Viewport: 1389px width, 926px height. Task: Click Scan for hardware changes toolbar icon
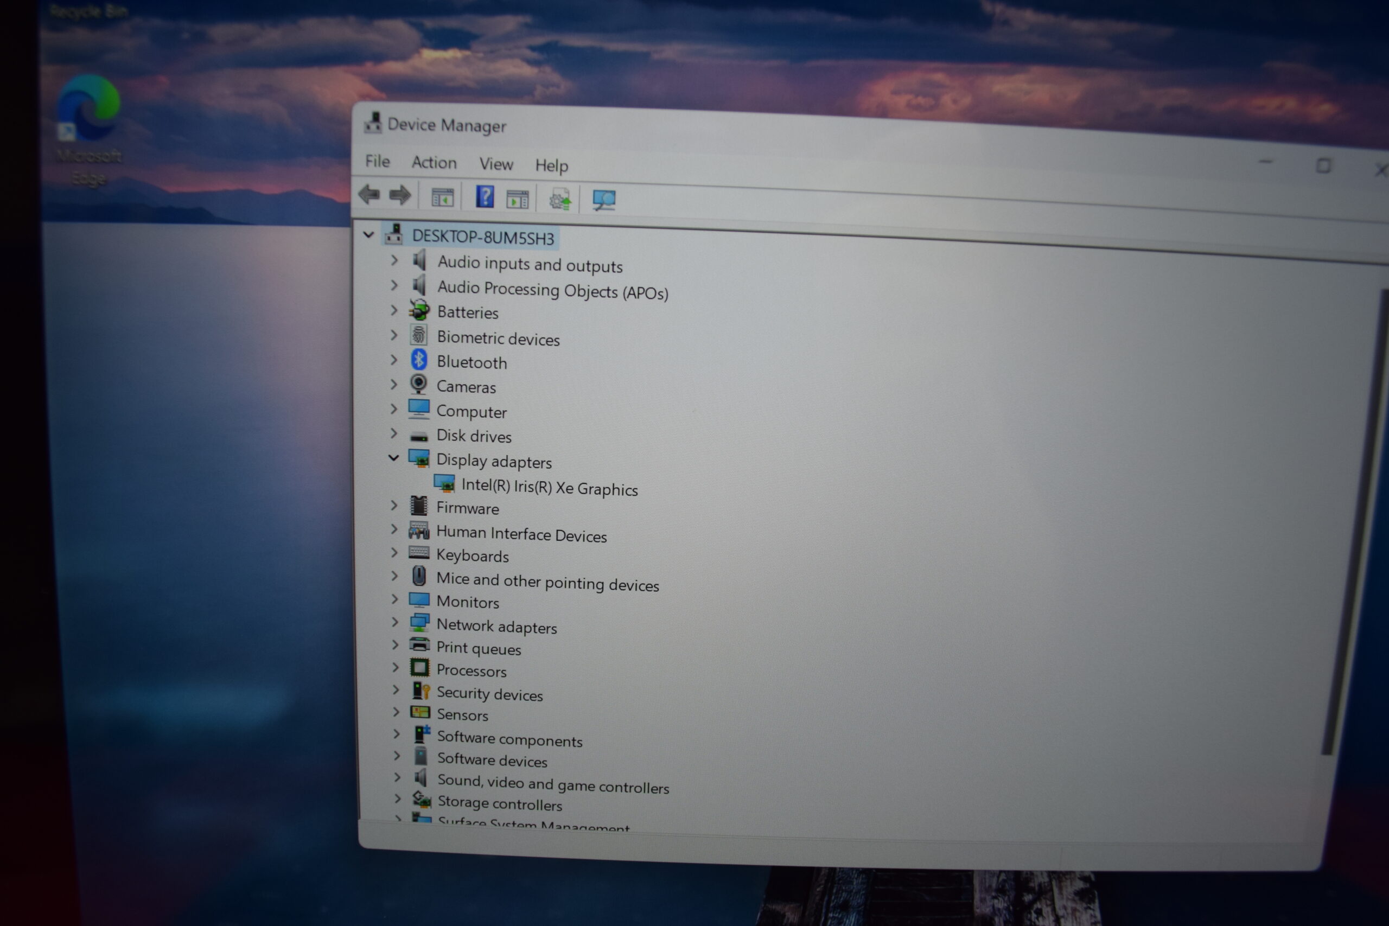[604, 200]
